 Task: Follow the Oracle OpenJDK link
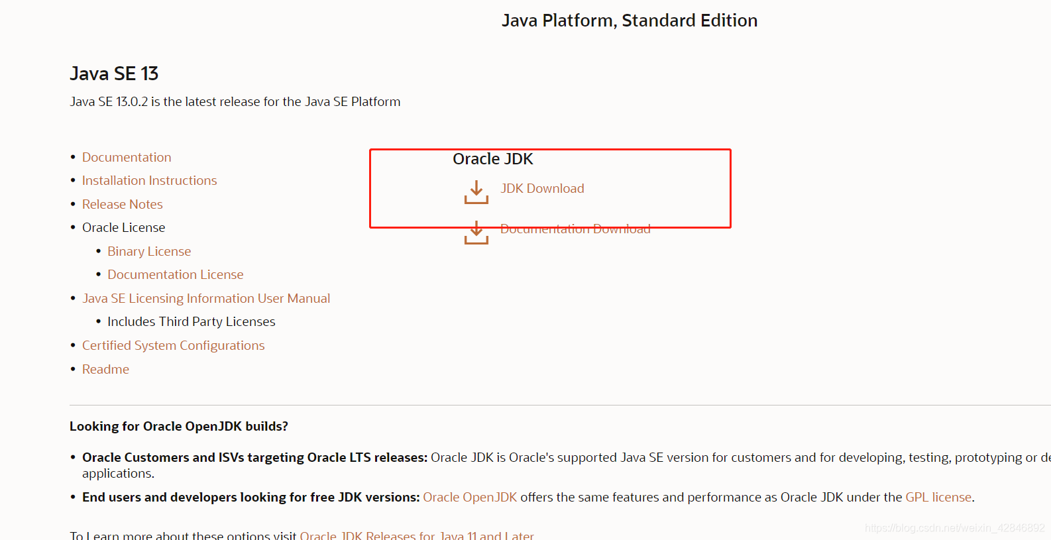(x=470, y=497)
